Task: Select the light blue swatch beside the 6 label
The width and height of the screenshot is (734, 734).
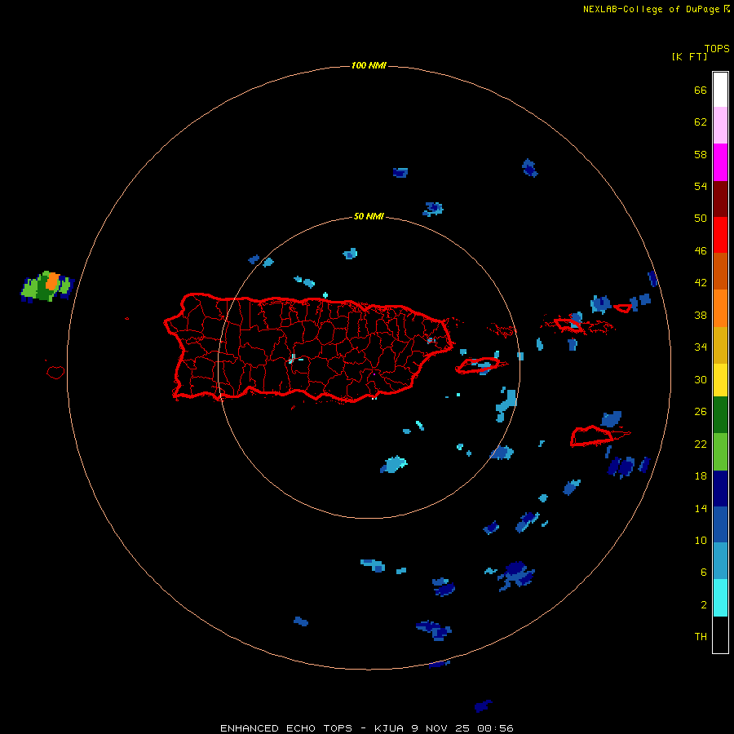Action: [x=720, y=561]
